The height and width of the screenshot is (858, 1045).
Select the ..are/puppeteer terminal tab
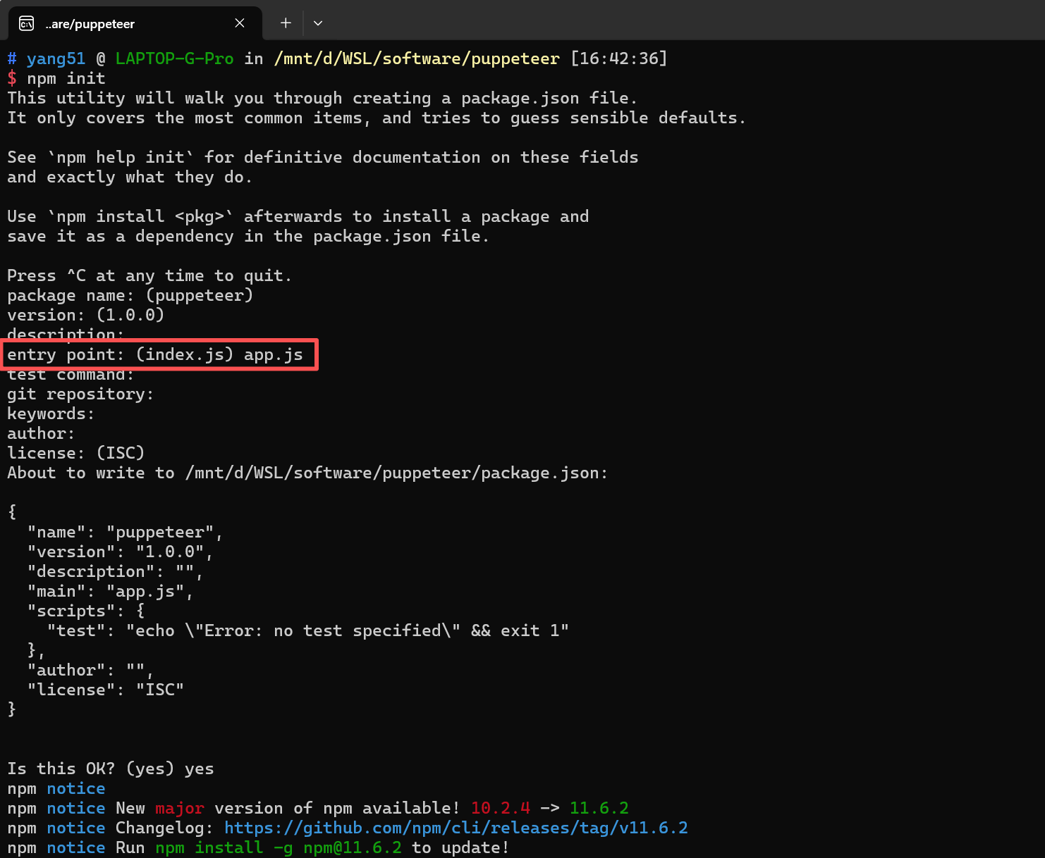135,23
